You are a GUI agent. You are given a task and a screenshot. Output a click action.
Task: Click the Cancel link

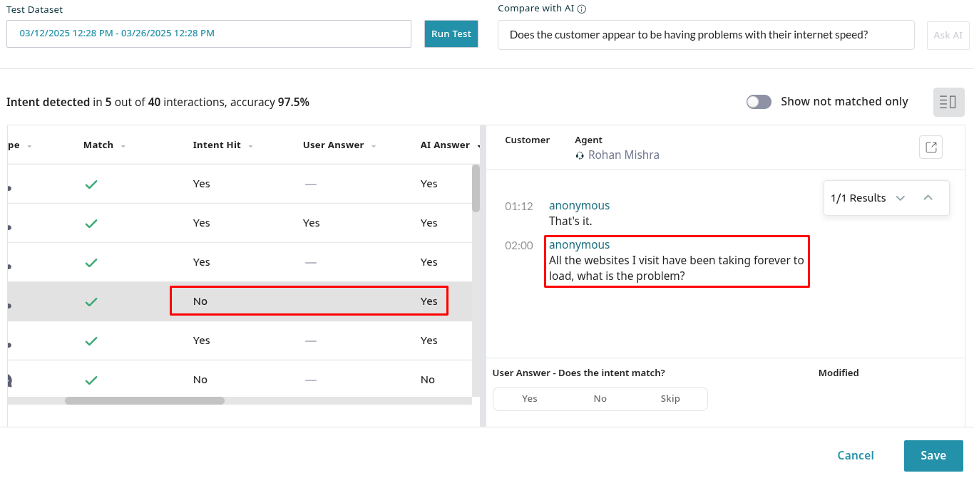(x=855, y=456)
